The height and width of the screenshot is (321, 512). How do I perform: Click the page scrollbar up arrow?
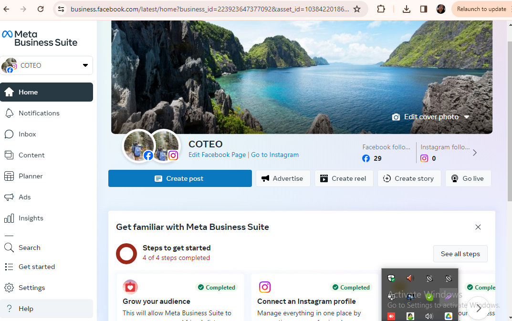pyautogui.click(x=510, y=24)
